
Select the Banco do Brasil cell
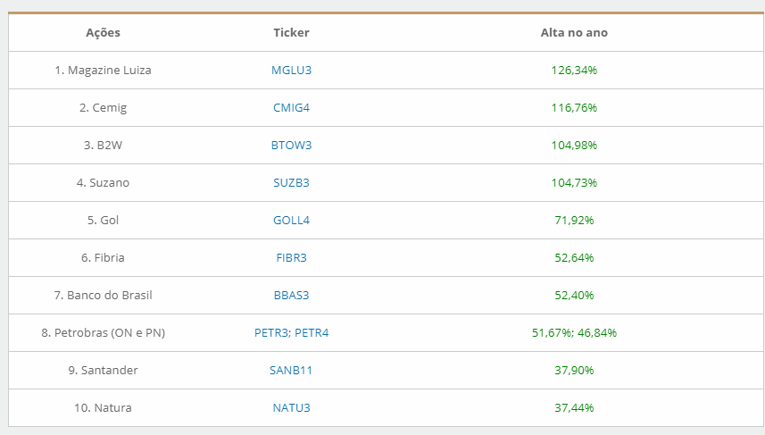pyautogui.click(x=103, y=295)
